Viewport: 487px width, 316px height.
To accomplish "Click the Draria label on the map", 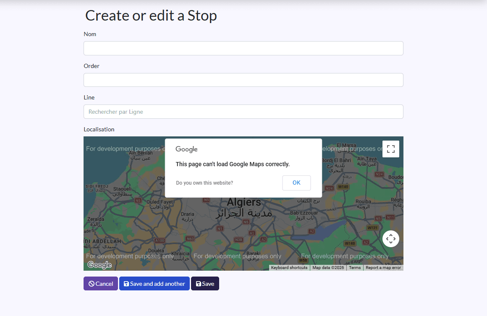I will (x=187, y=214).
